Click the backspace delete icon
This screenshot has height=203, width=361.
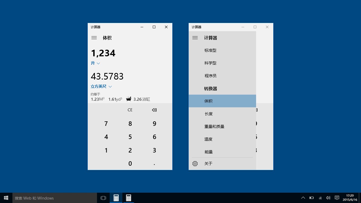pos(154,110)
